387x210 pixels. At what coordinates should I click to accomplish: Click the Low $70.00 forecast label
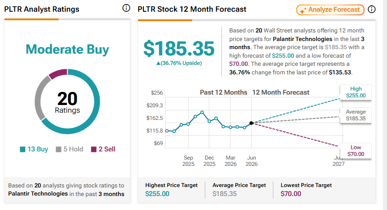[x=356, y=151]
